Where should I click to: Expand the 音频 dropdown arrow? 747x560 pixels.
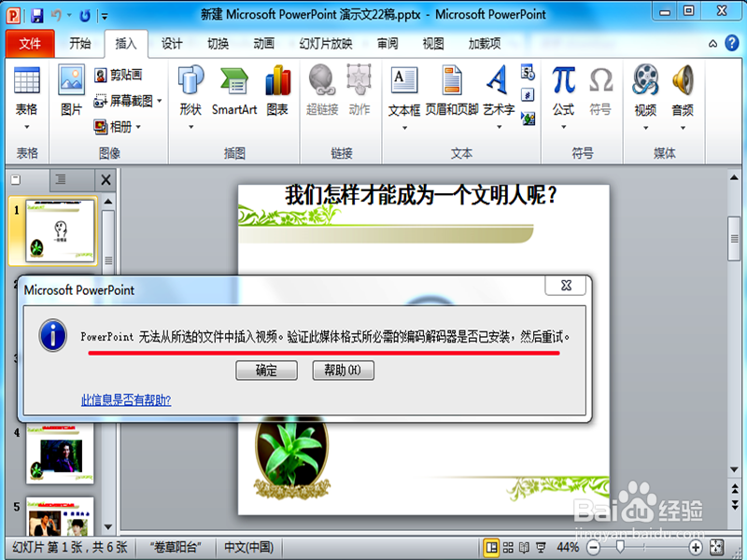(683, 128)
